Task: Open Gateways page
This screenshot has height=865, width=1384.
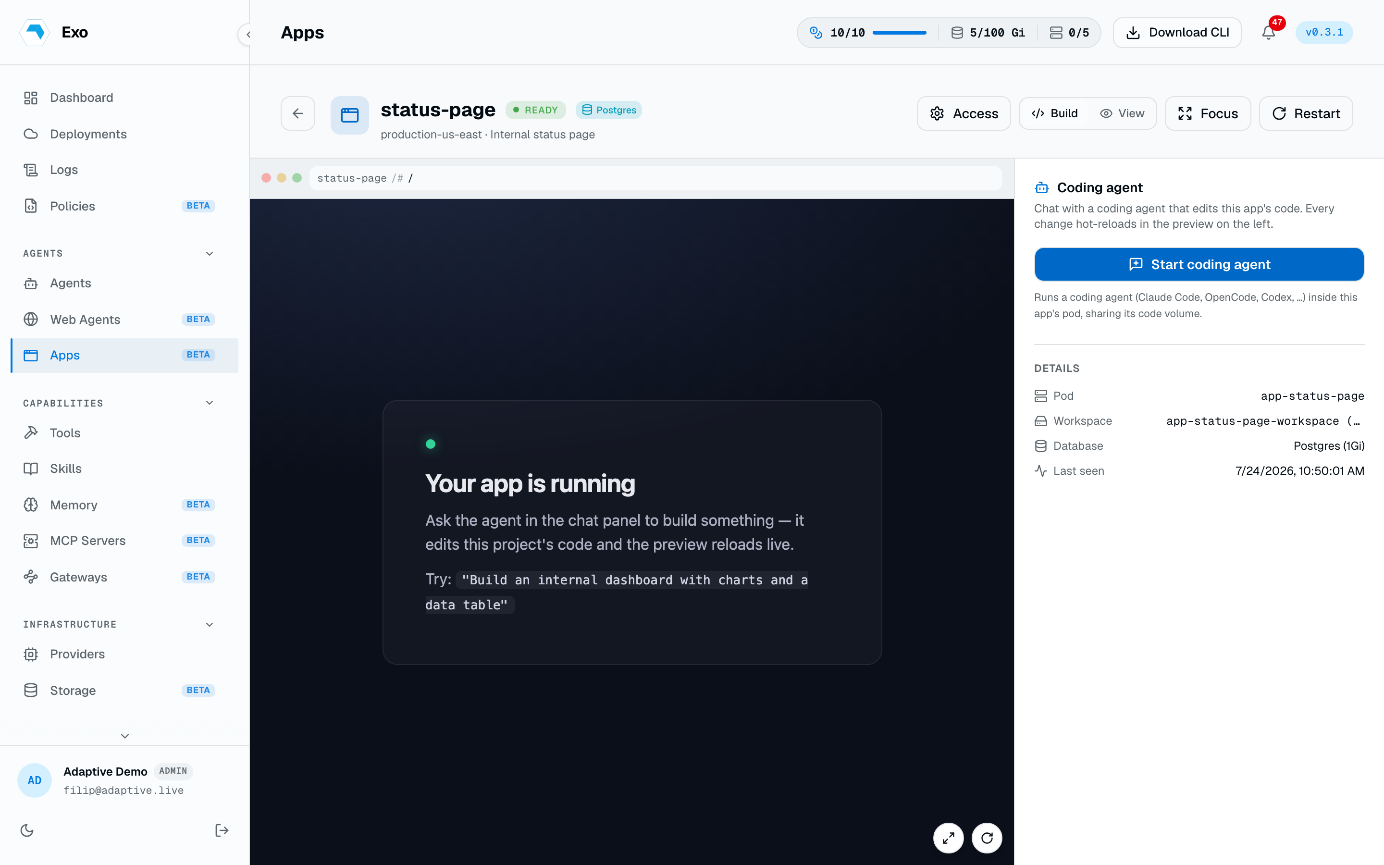Action: (x=124, y=577)
